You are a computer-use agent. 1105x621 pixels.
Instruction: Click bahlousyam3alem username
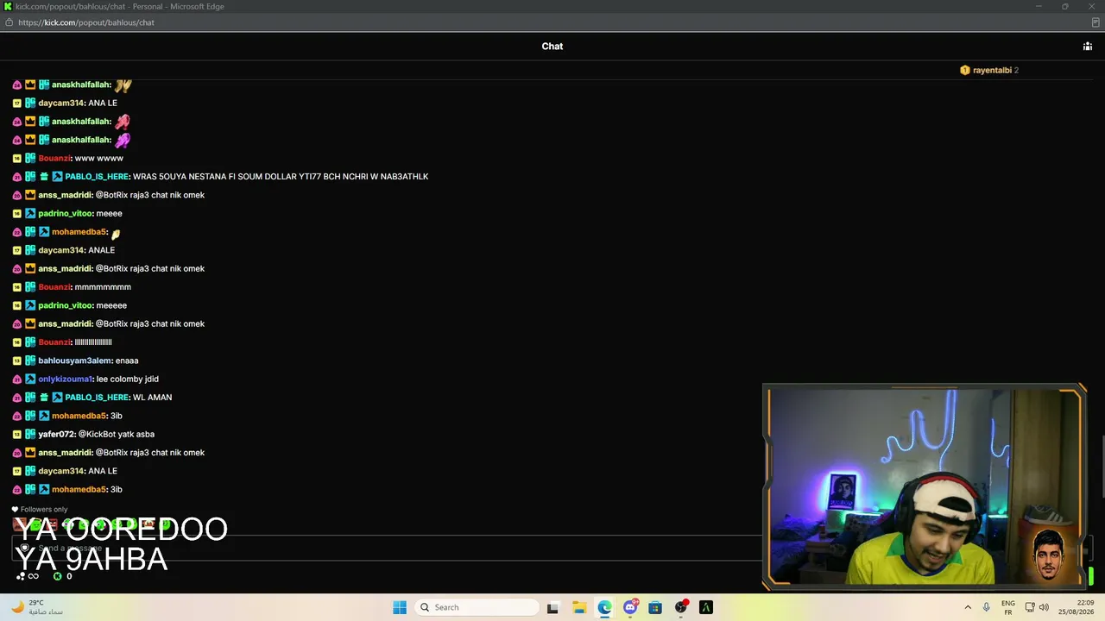(x=75, y=361)
